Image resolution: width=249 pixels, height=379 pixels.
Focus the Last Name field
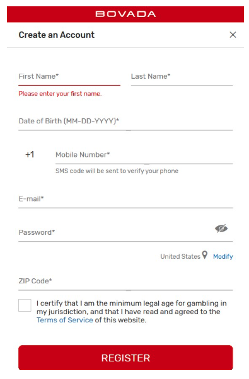click(182, 77)
